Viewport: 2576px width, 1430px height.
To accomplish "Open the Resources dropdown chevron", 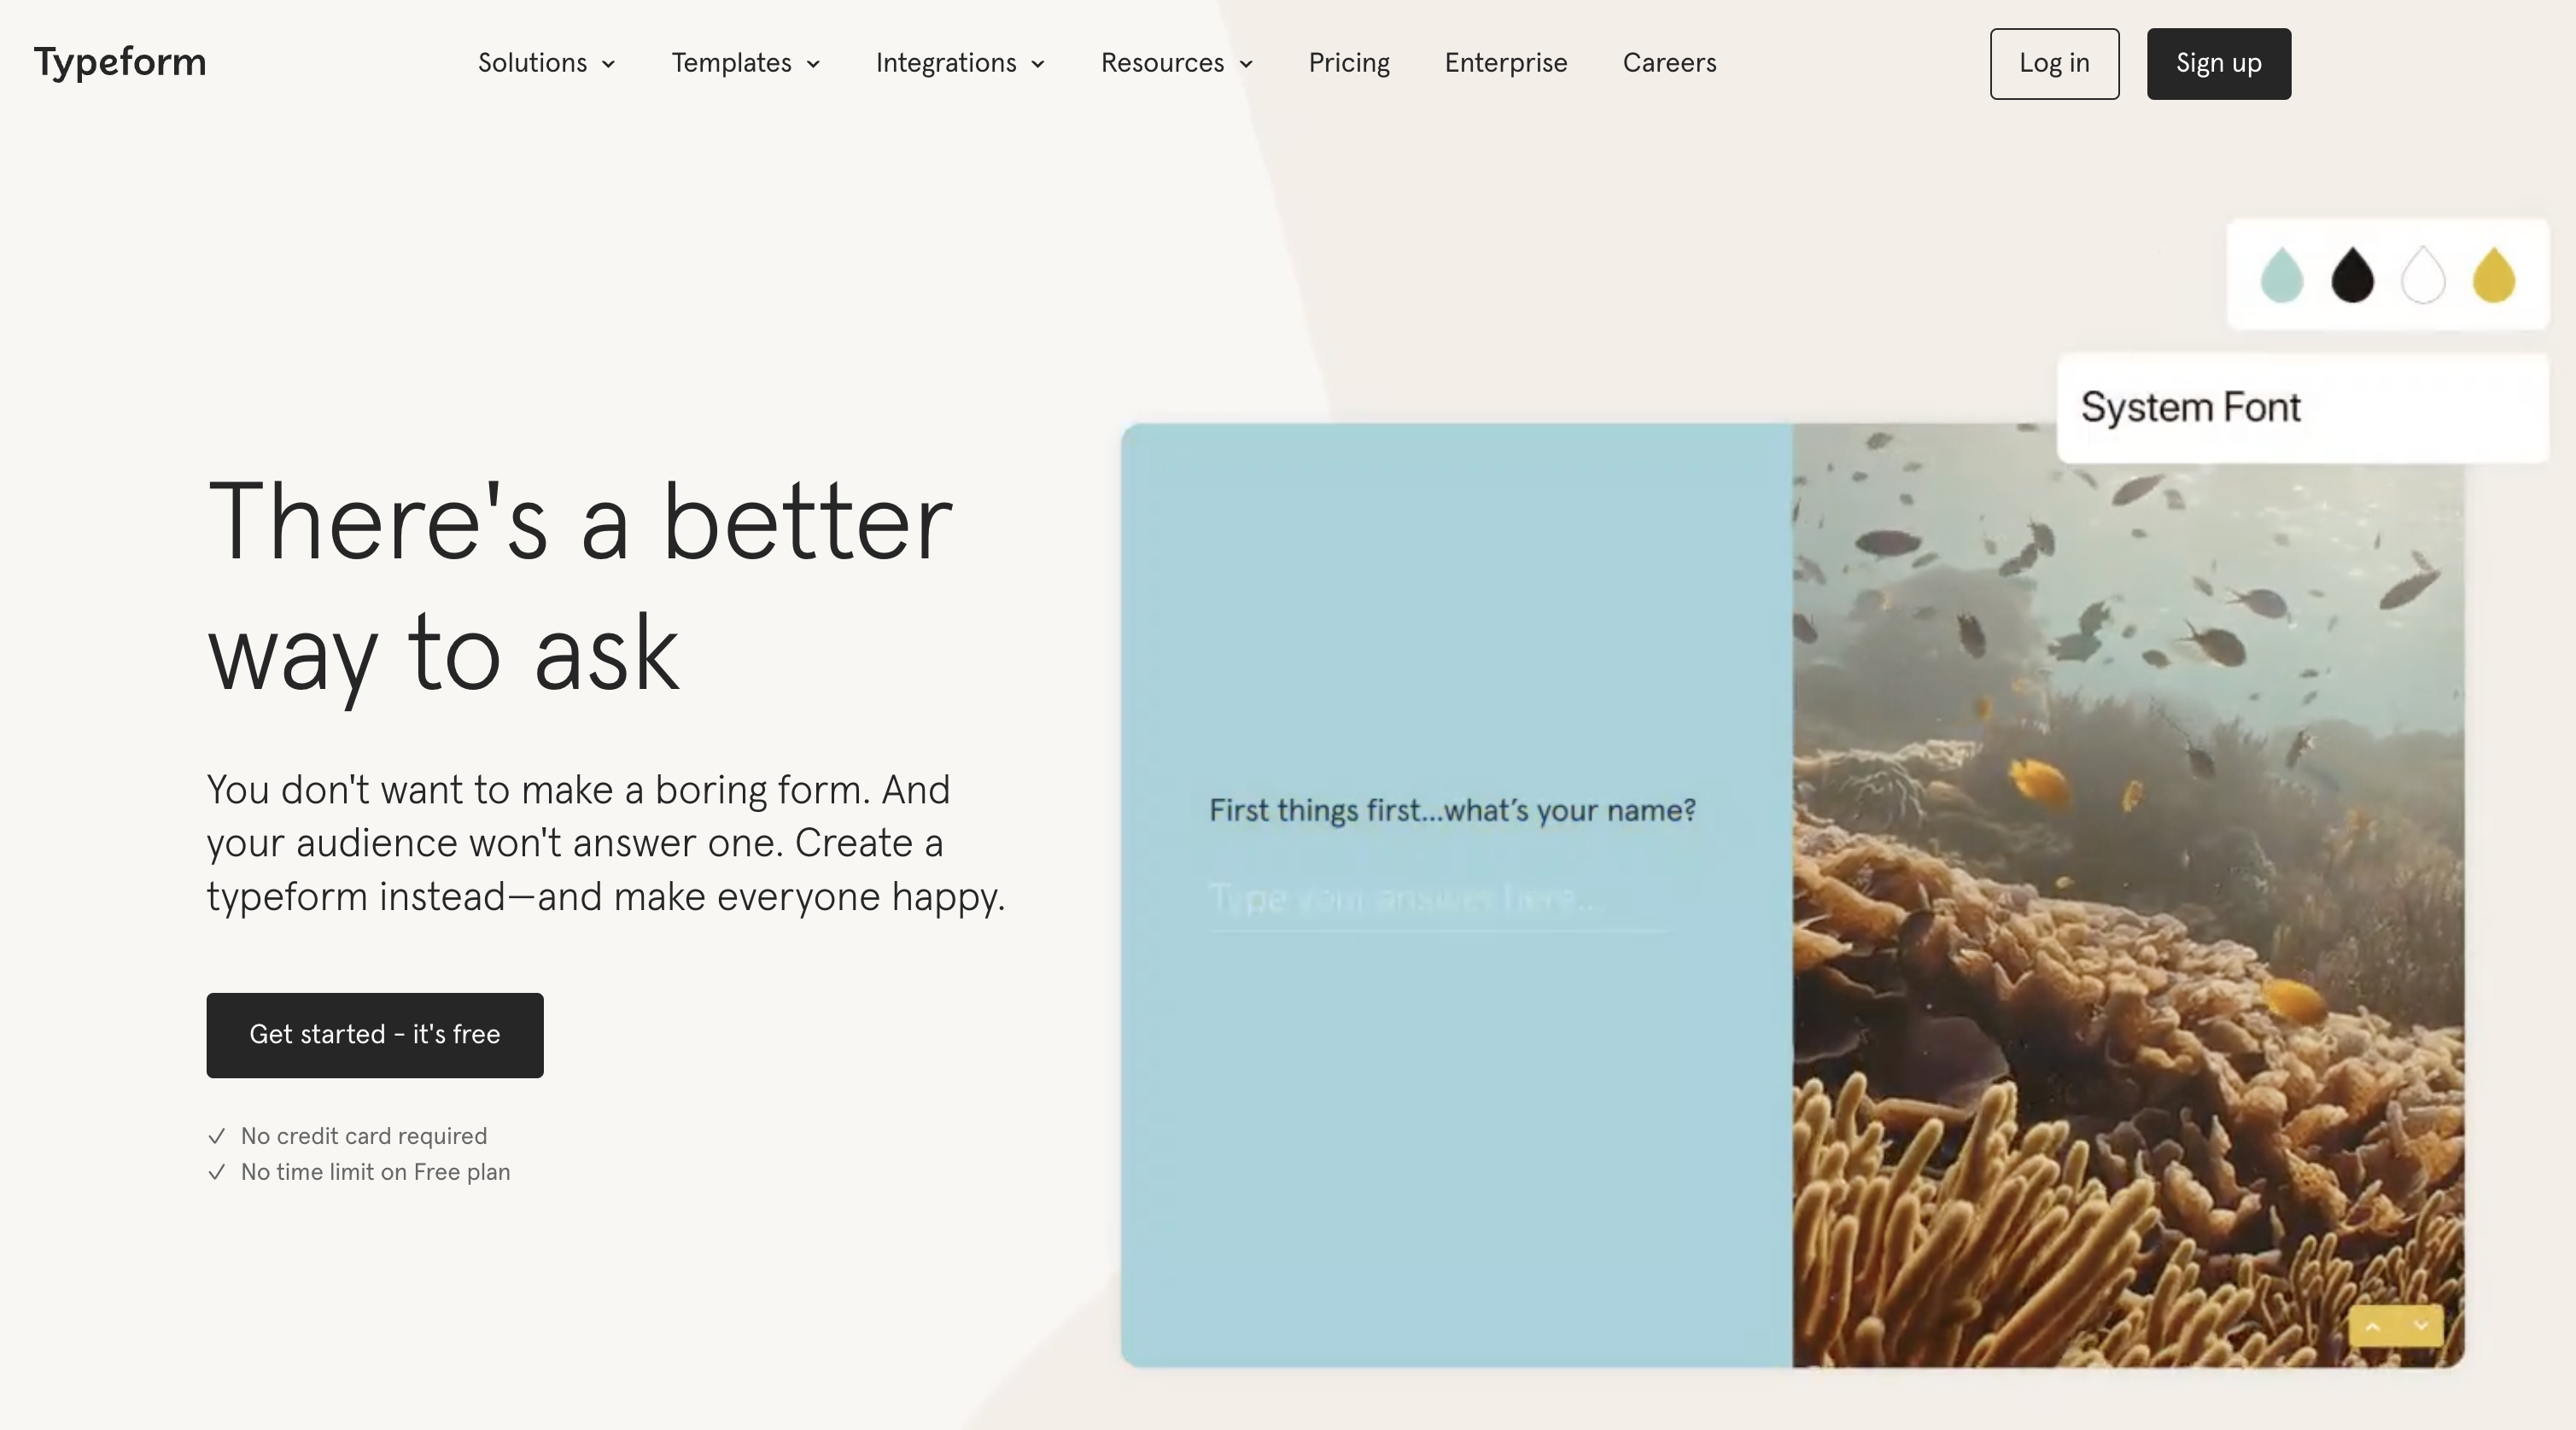I will pyautogui.click(x=1246, y=64).
